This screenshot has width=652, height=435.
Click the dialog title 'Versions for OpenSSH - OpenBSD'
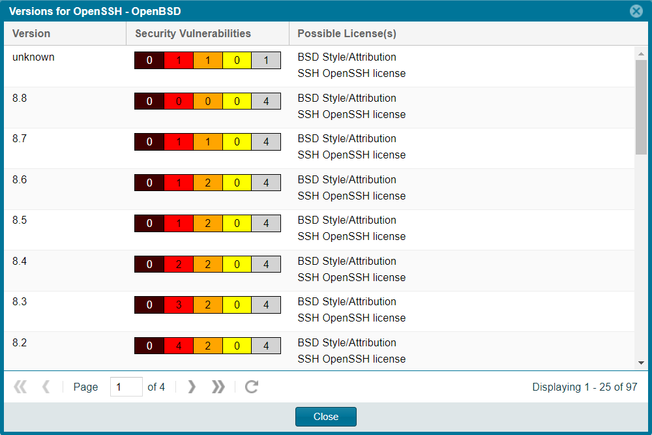pos(95,11)
